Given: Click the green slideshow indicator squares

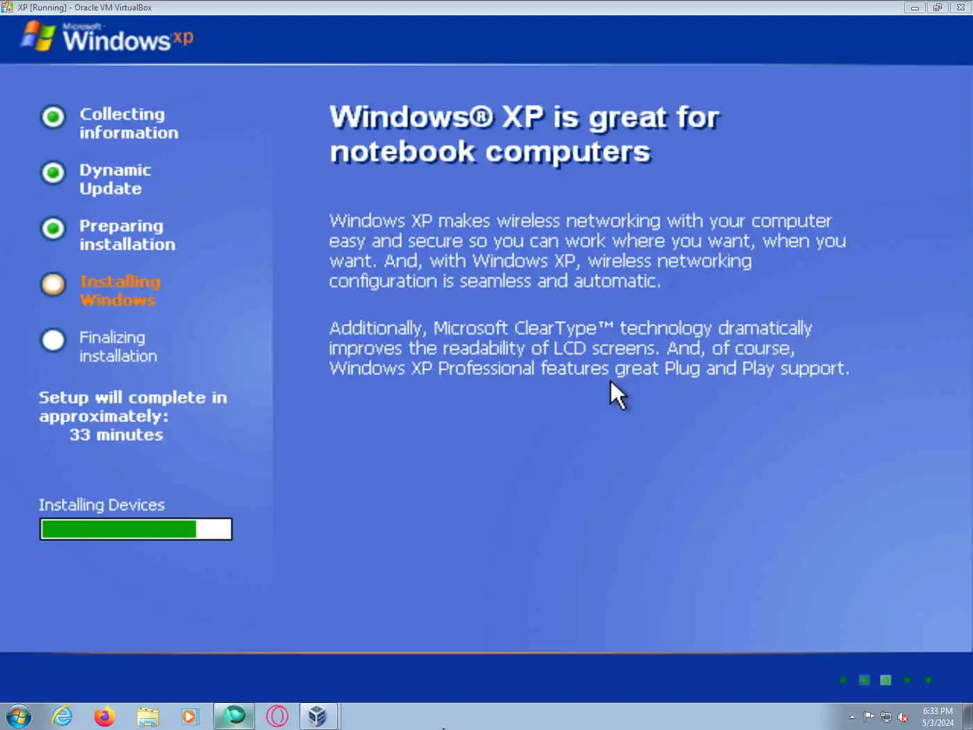Looking at the screenshot, I should pyautogui.click(x=885, y=680).
